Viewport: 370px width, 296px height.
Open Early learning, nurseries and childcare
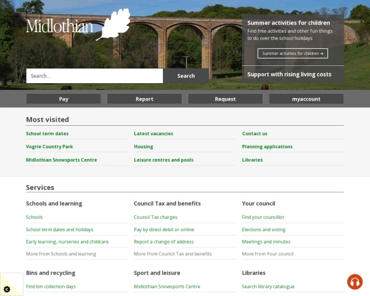[x=67, y=242]
